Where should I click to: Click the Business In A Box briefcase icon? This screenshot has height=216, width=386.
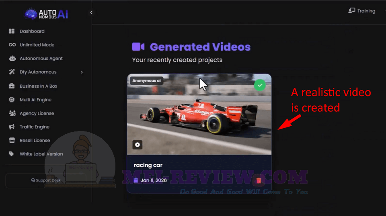click(12, 86)
